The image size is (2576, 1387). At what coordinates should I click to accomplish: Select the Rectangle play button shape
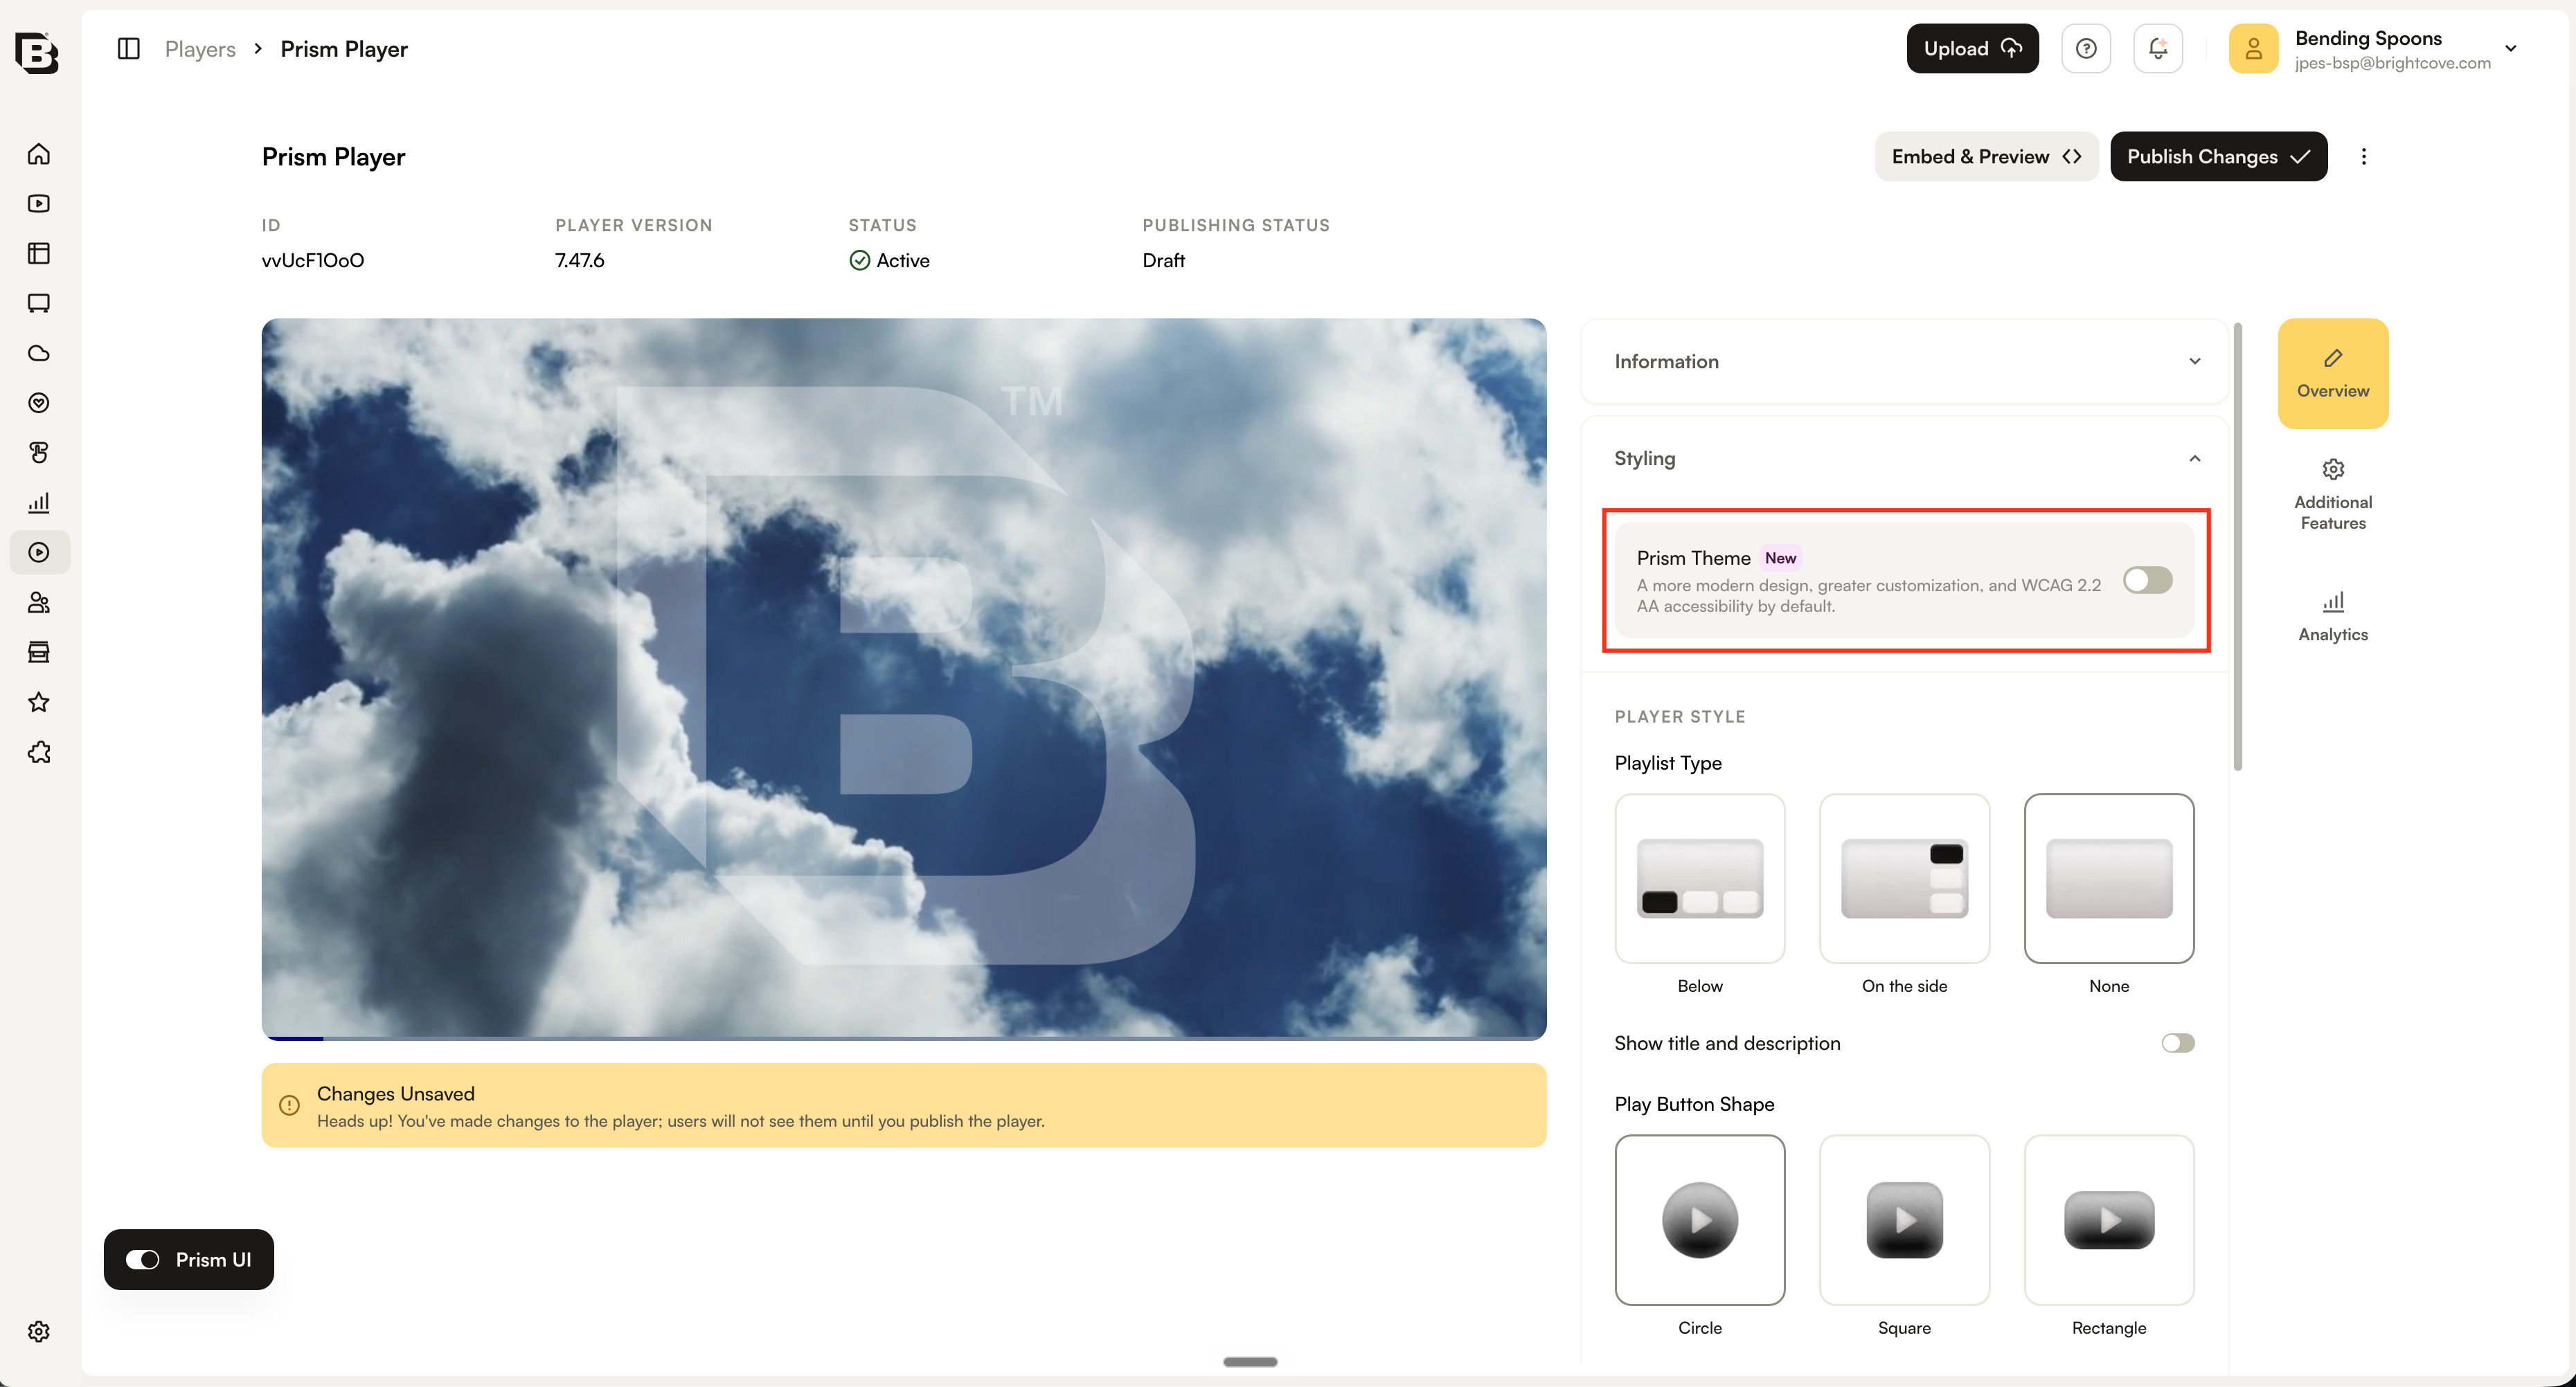point(2109,1220)
